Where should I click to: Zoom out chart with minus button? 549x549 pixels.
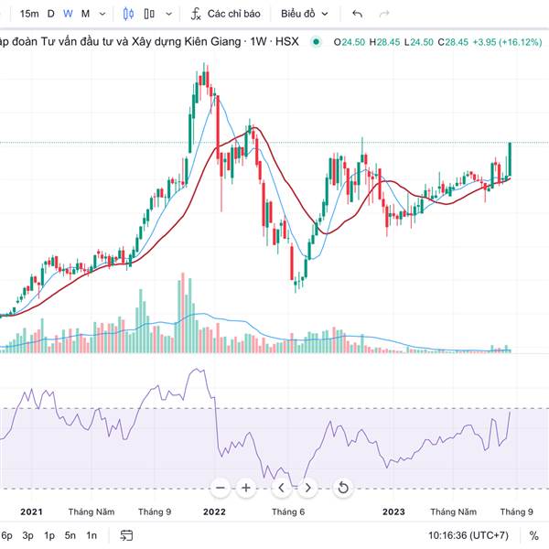(221, 488)
